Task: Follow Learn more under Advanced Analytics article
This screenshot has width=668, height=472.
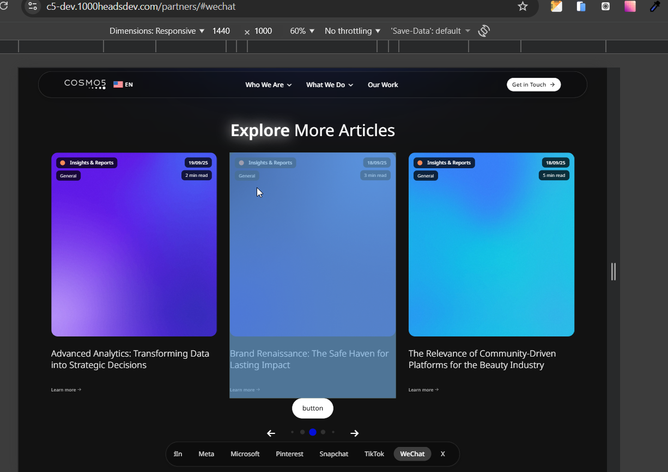Action: (x=66, y=390)
